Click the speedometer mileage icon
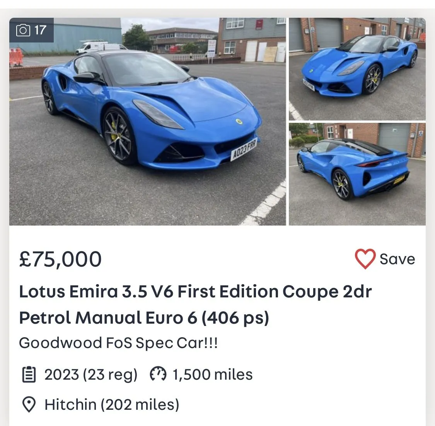 (158, 374)
